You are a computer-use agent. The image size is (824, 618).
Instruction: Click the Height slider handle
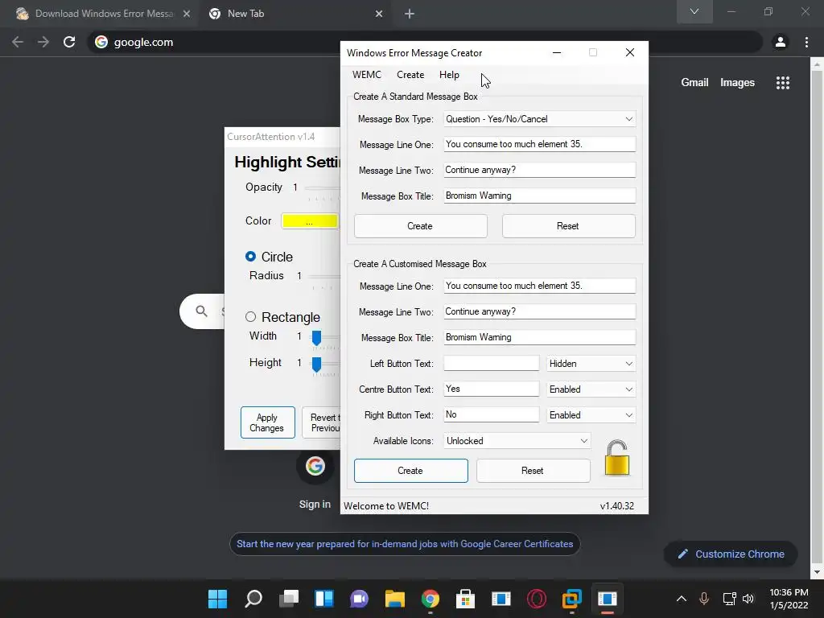pyautogui.click(x=316, y=365)
